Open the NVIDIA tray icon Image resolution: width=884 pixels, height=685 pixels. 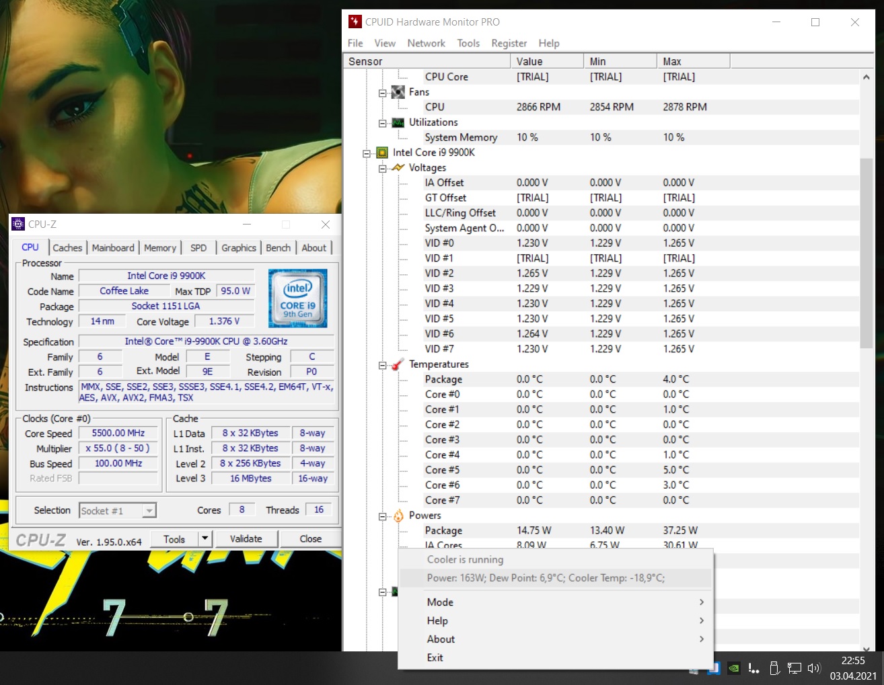pos(734,668)
